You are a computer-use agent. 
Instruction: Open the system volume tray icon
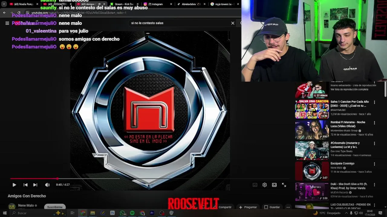361,213
